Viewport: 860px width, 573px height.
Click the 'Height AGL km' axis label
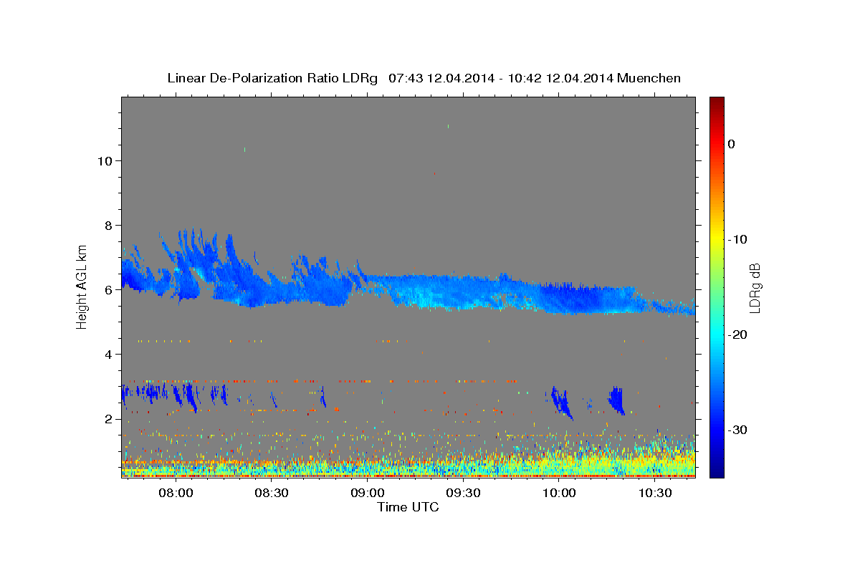pyautogui.click(x=82, y=286)
